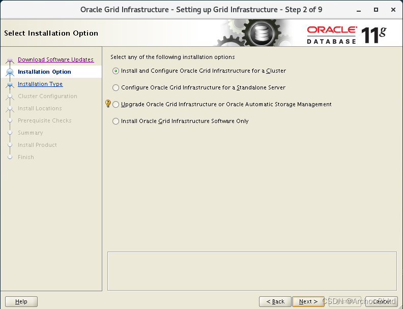Click the Install Product step label

coord(37,145)
